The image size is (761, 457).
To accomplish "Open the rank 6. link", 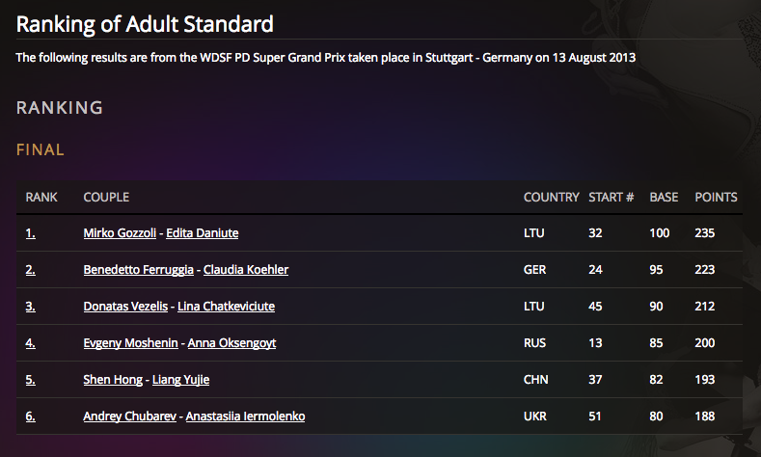I will [x=31, y=417].
